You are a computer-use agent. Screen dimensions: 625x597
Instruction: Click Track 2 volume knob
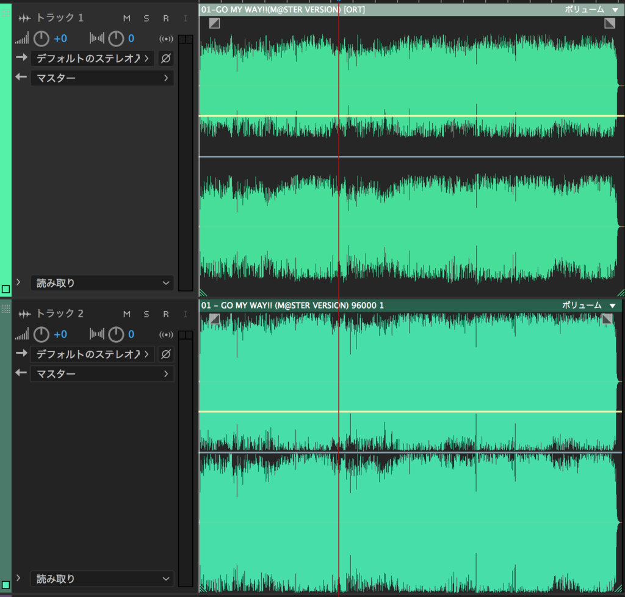point(41,334)
